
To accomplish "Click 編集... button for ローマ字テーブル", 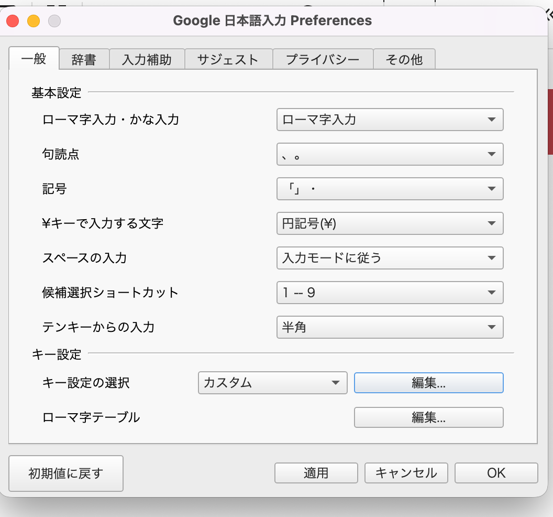I will click(x=428, y=417).
